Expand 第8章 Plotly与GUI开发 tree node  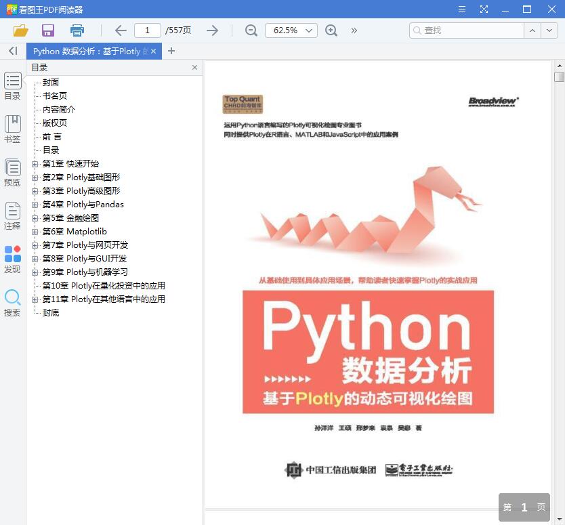tap(35, 259)
